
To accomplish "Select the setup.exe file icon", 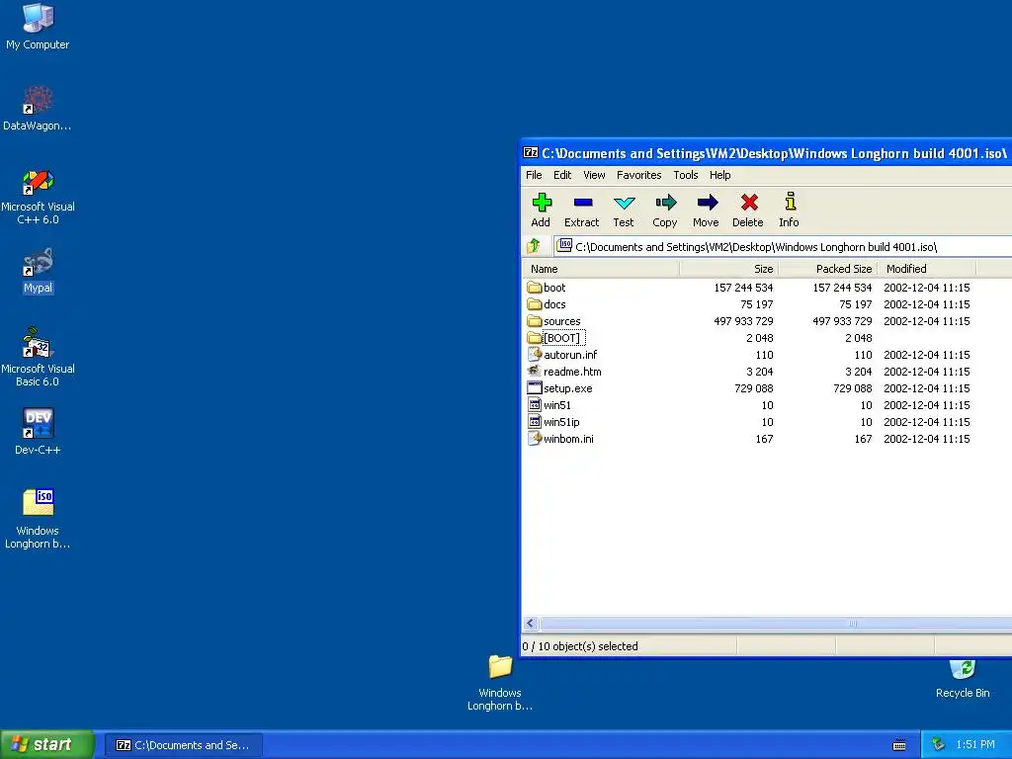I will tap(534, 387).
